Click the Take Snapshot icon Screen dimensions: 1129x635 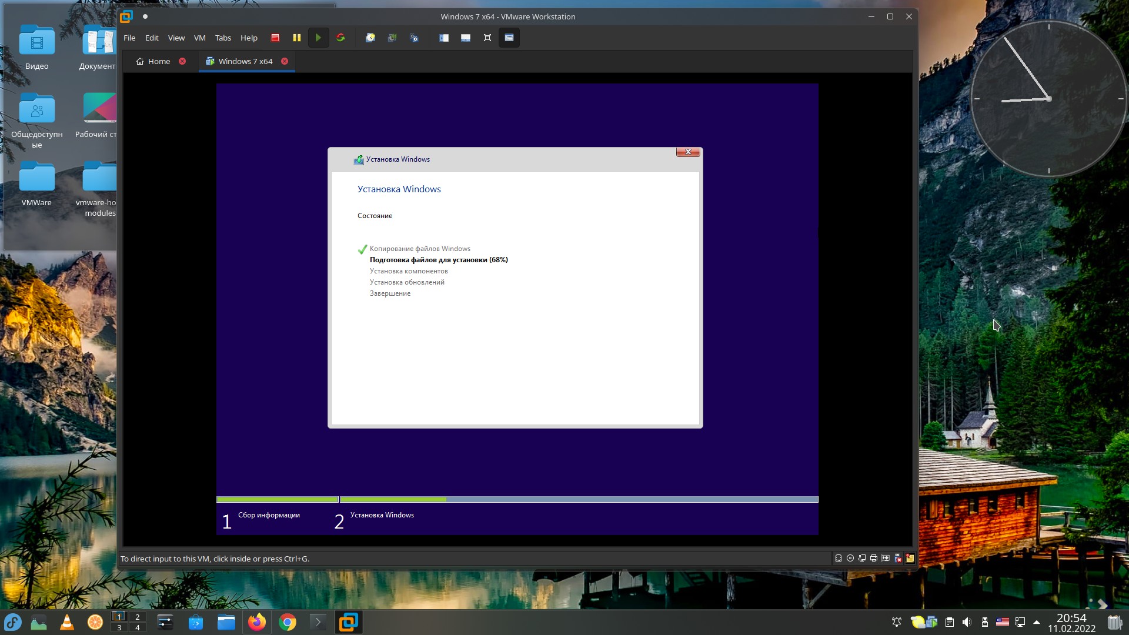(370, 38)
